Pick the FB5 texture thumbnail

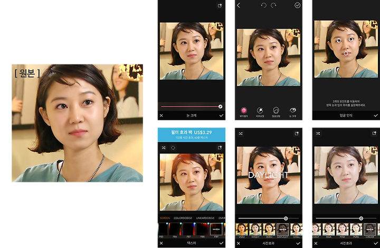[163, 229]
